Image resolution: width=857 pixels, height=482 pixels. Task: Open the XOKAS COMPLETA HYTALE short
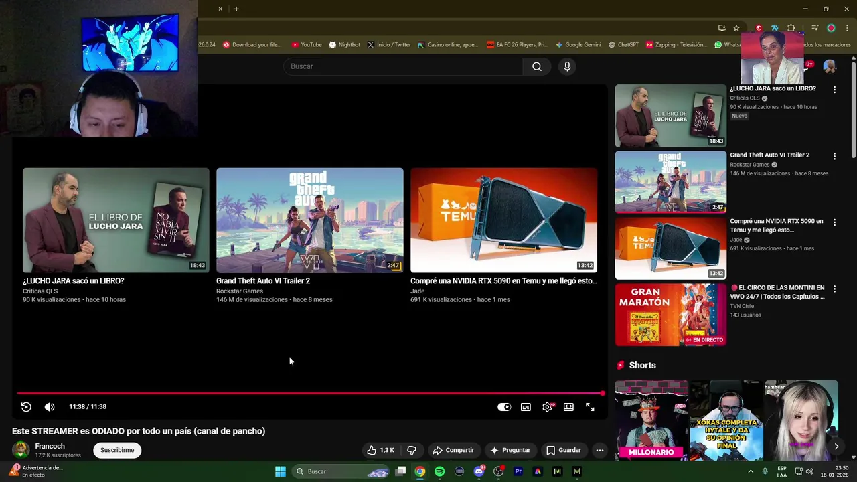(x=726, y=420)
